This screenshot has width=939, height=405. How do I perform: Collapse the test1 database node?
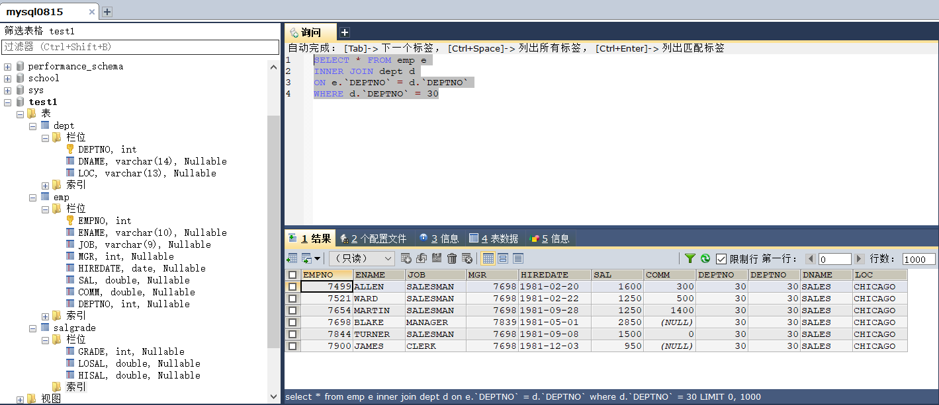point(8,102)
